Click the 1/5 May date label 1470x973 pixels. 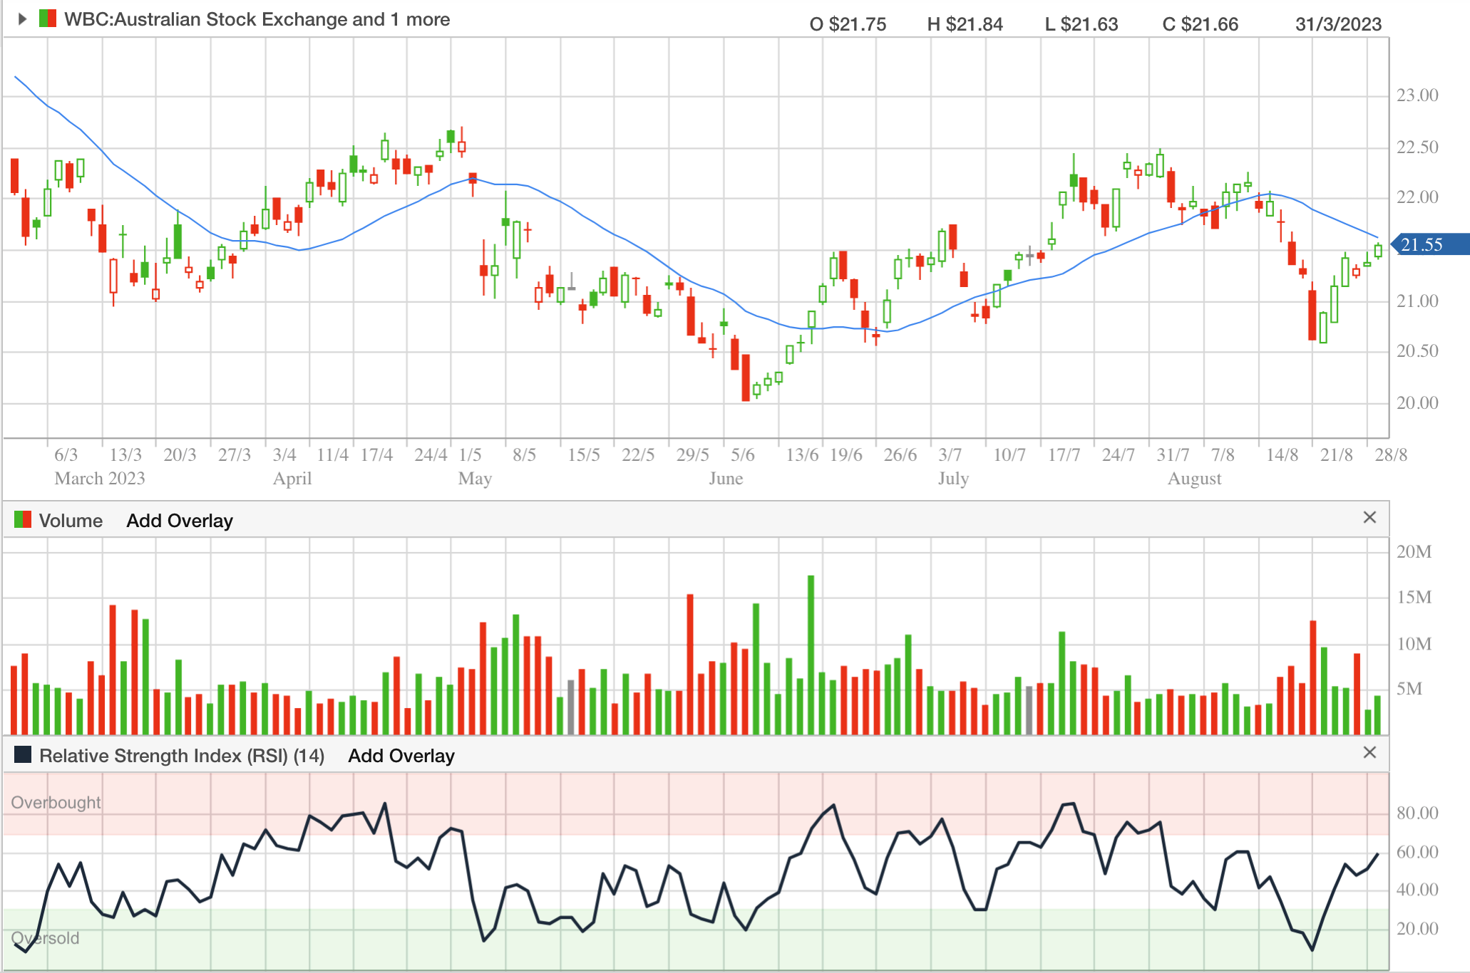[x=470, y=455]
